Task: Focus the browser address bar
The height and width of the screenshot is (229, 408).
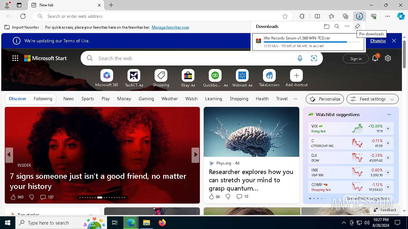Action: [x=163, y=16]
